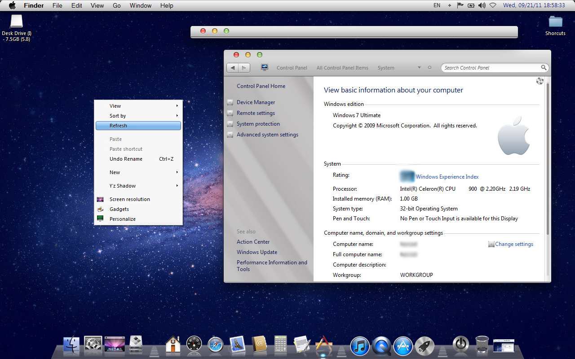
Task: Click the Home house icon in the dock
Action: [173, 345]
